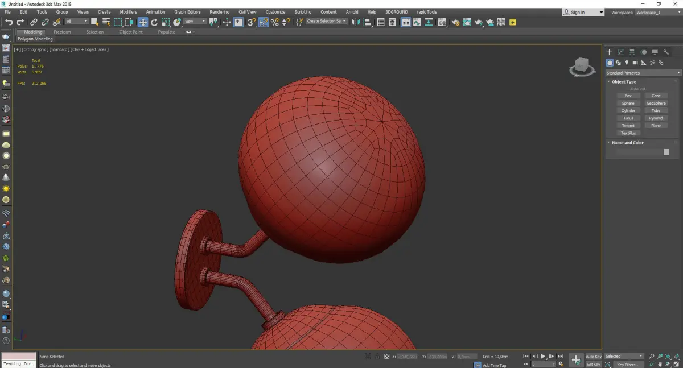Open the Material Editor from toolbar
This screenshot has width=683, height=368.
[x=443, y=22]
